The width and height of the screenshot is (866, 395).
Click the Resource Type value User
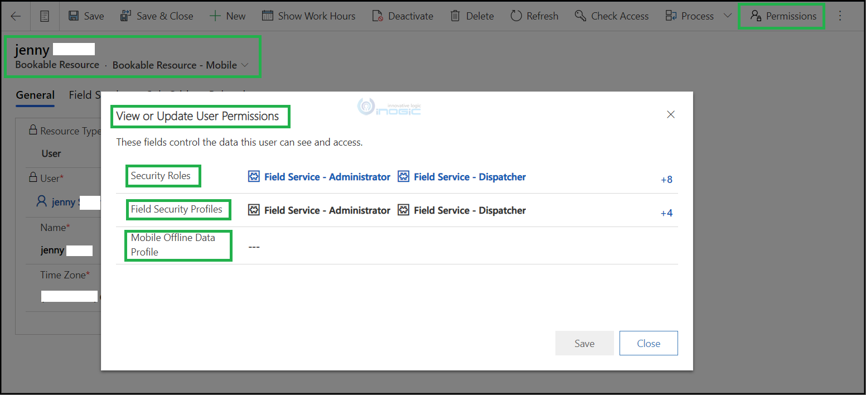pyautogui.click(x=51, y=153)
